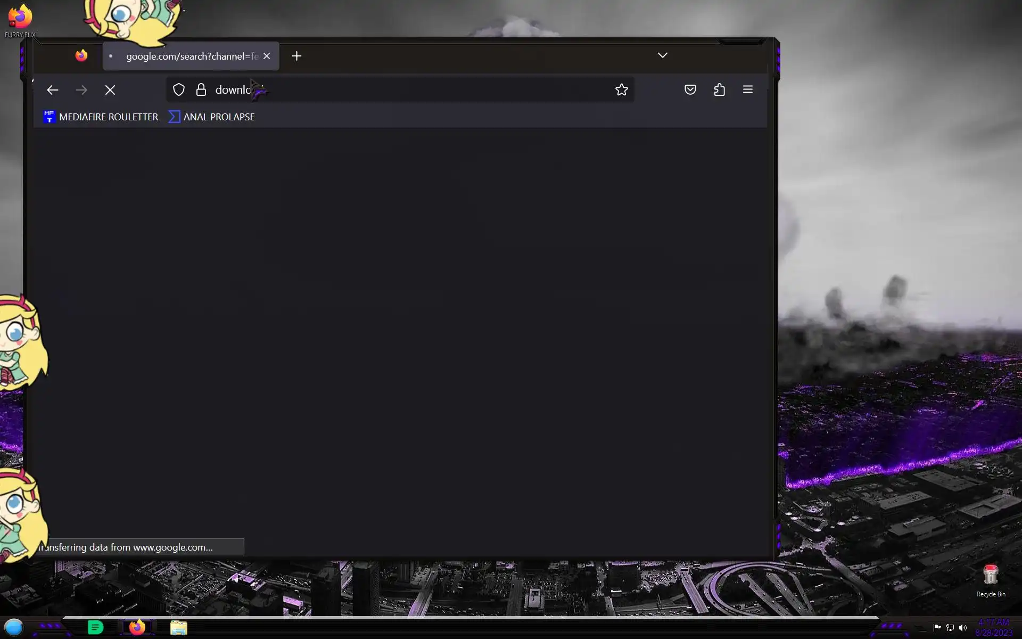This screenshot has width=1022, height=639.
Task: Stop loading the page
Action: (x=110, y=90)
